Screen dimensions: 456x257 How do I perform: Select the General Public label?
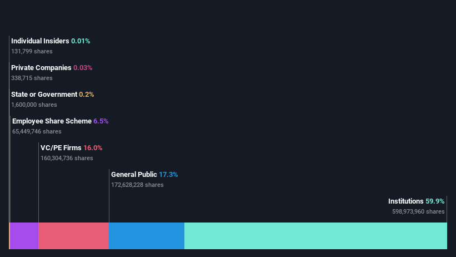pos(134,175)
